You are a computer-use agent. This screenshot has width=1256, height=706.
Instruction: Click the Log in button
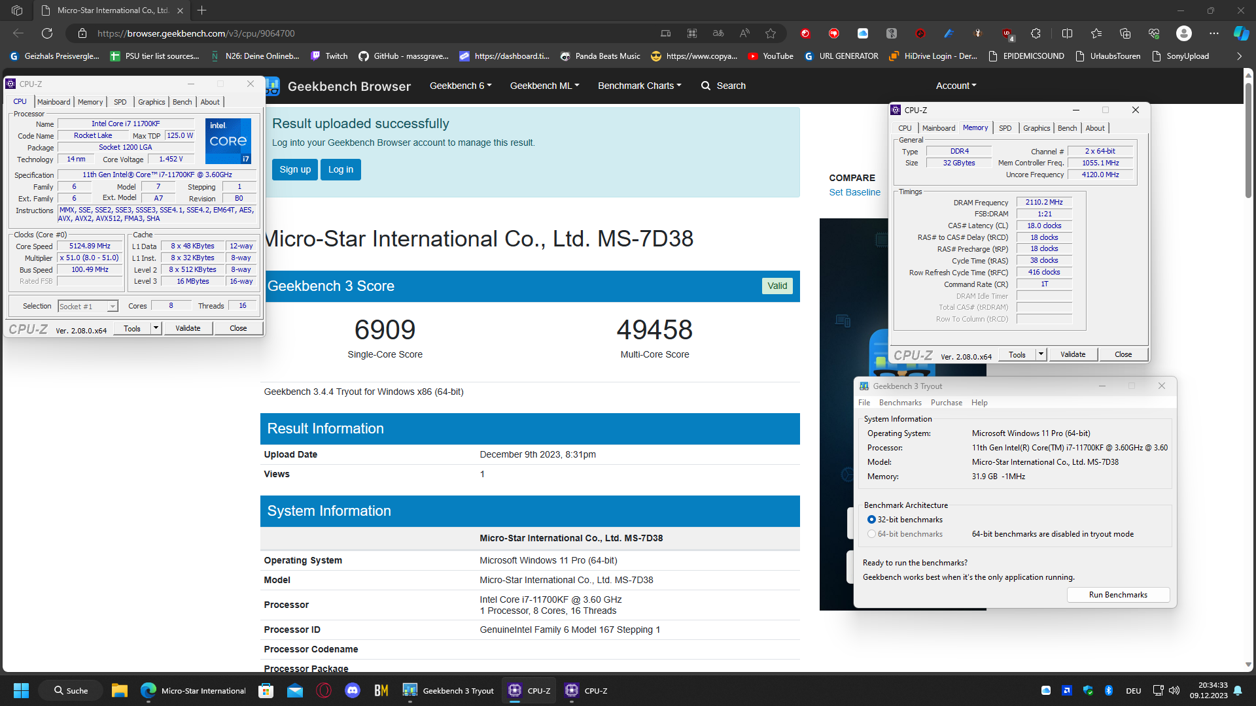[x=340, y=169]
